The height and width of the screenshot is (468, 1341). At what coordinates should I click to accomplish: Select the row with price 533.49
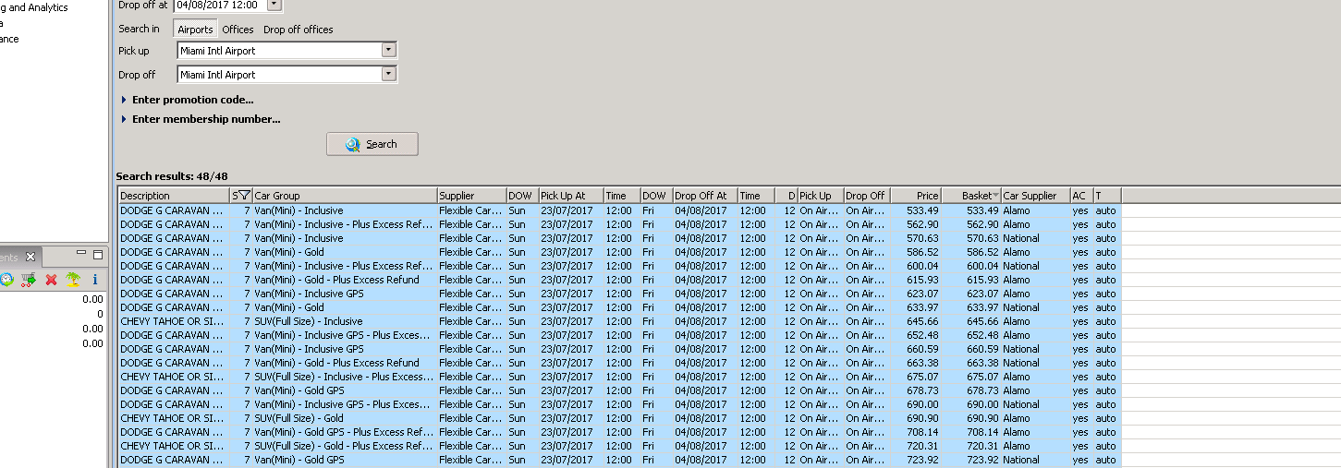619,210
